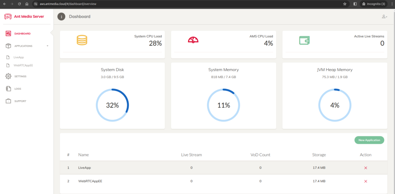The width and height of the screenshot is (395, 194).
Task: Click the browser address bar URL
Action: [68, 4]
